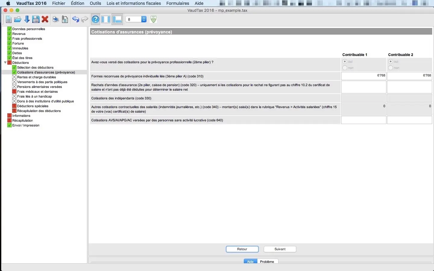The width and height of the screenshot is (434, 271).
Task: Click the Vaud canton shield icon
Action: coord(153,19)
